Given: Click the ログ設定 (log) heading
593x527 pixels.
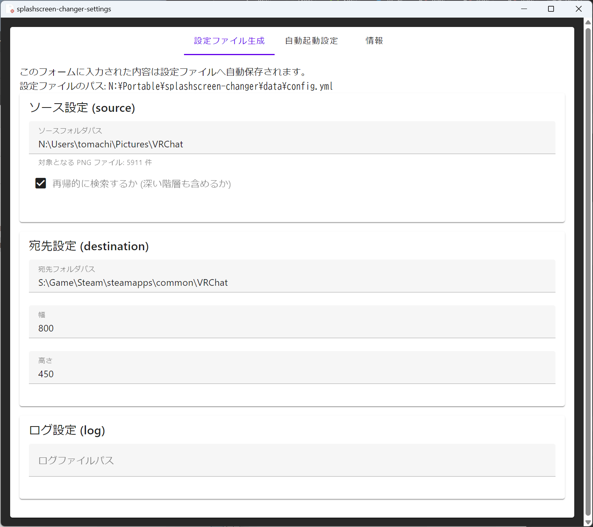Looking at the screenshot, I should (x=67, y=430).
